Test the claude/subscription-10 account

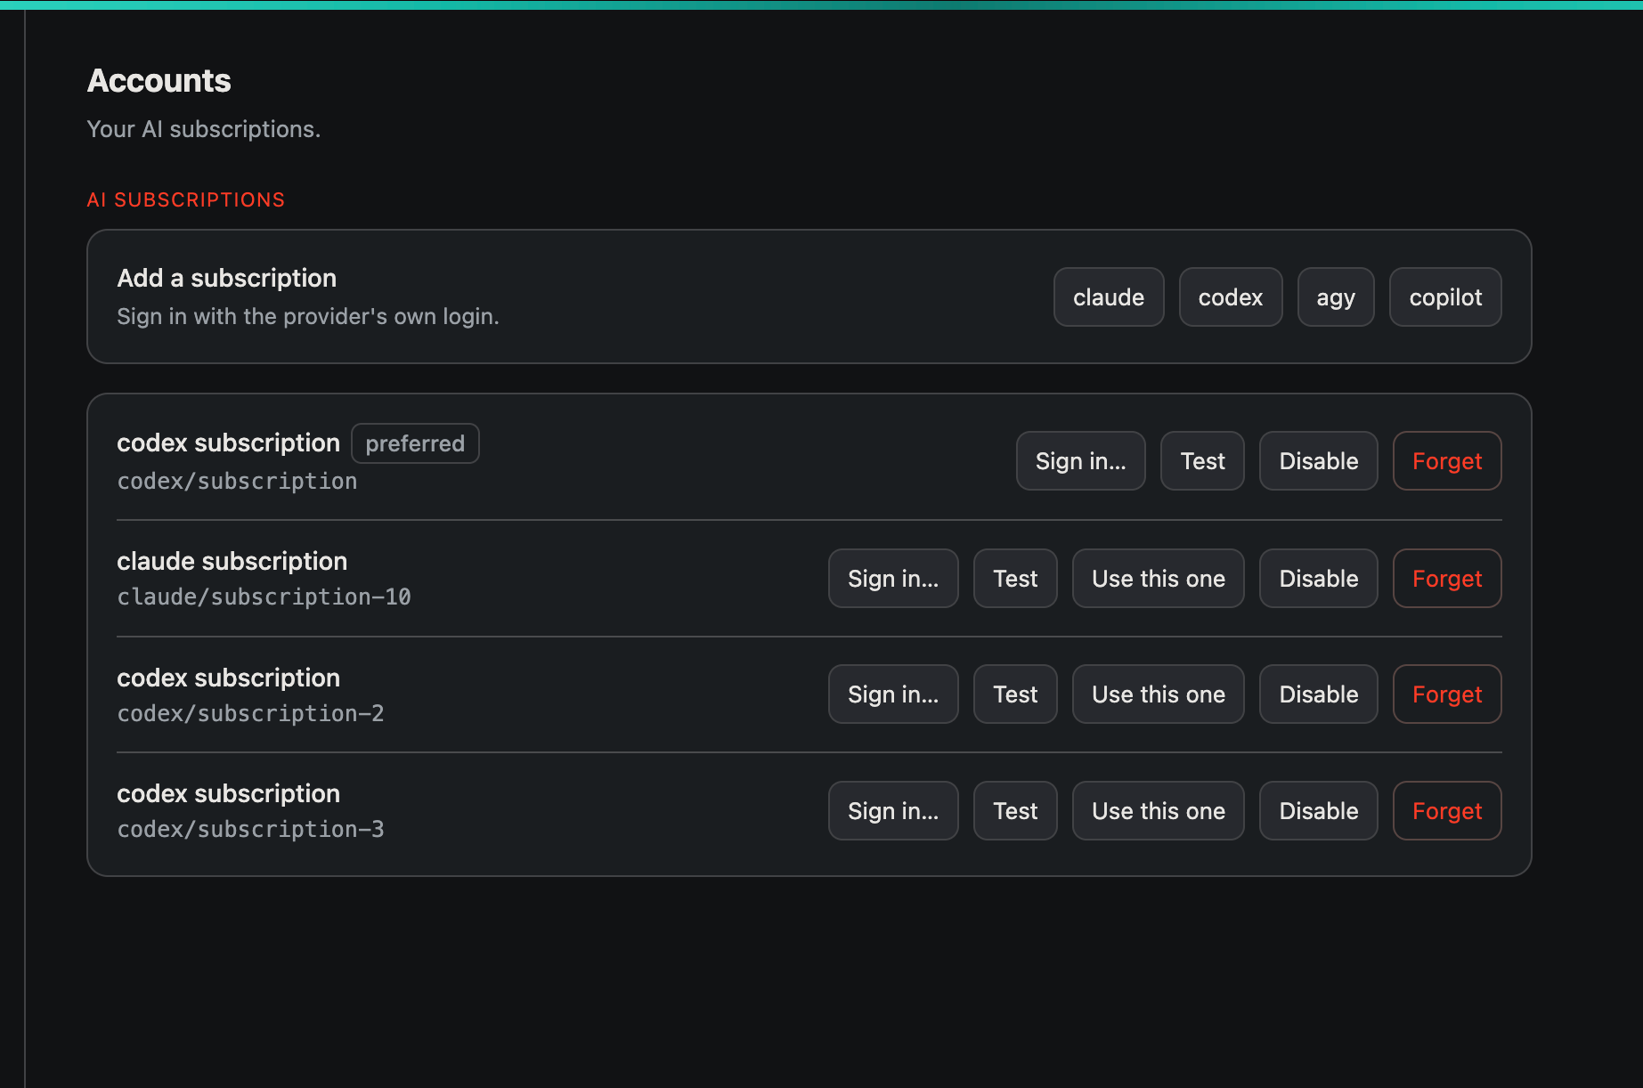point(1015,579)
